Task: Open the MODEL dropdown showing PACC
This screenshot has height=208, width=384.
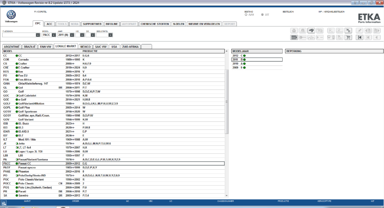Action: [x=54, y=35]
